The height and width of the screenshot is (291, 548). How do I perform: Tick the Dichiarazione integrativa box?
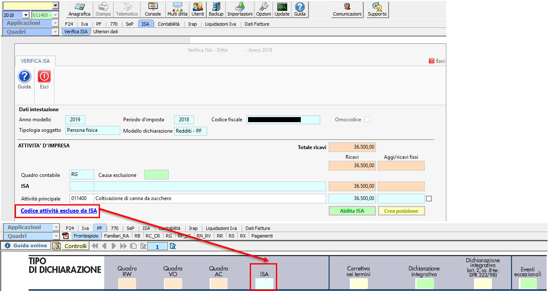425,283
